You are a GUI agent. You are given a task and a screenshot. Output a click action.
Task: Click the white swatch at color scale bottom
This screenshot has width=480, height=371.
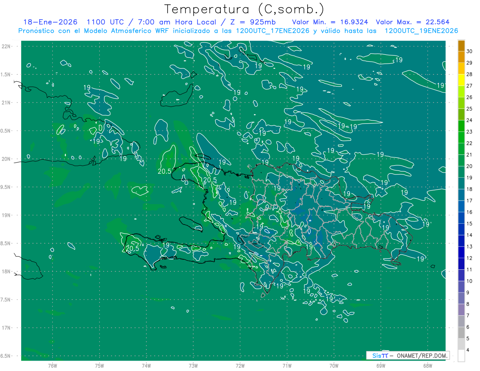(x=461, y=355)
